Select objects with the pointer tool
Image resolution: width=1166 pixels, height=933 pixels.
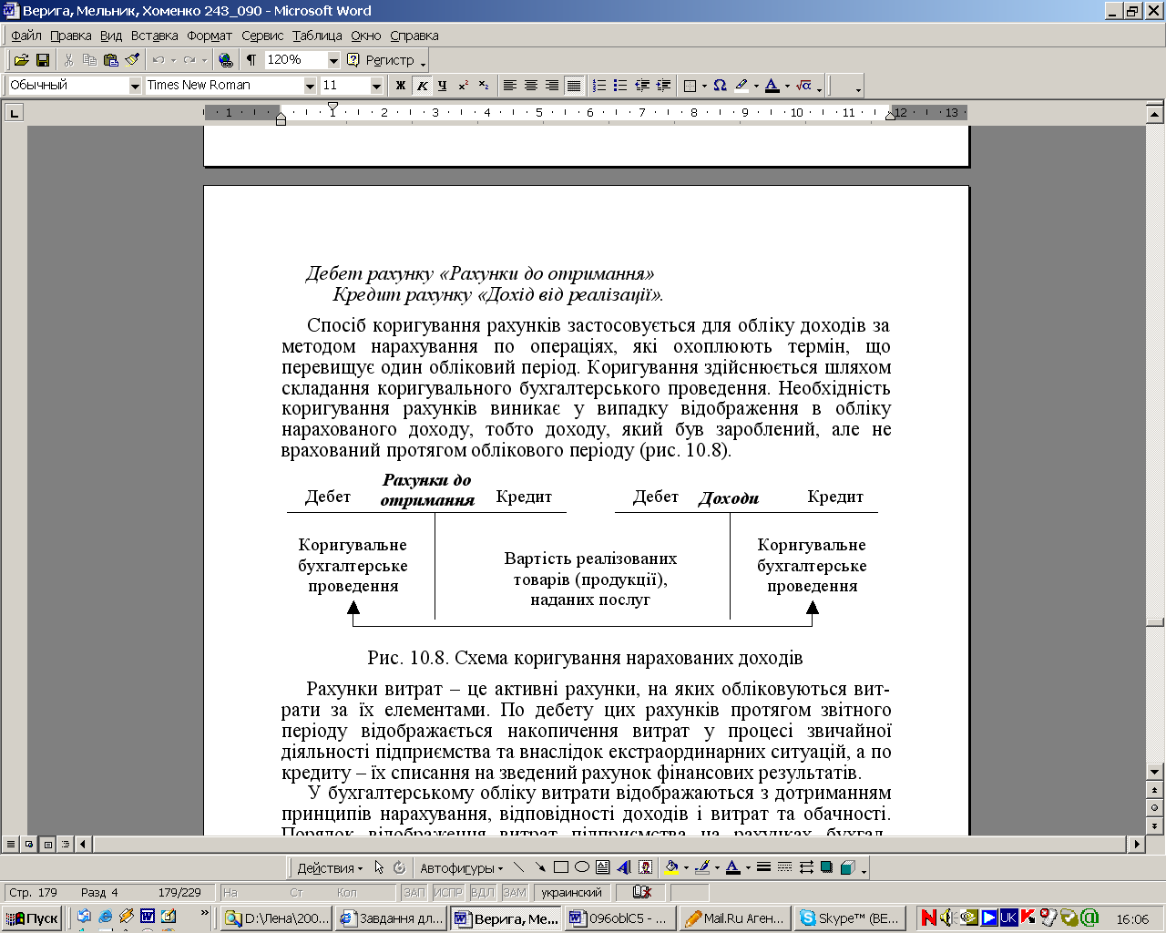(379, 867)
